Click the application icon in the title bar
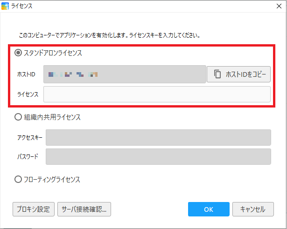This screenshot has height=229, width=287. pyautogui.click(x=5, y=6)
